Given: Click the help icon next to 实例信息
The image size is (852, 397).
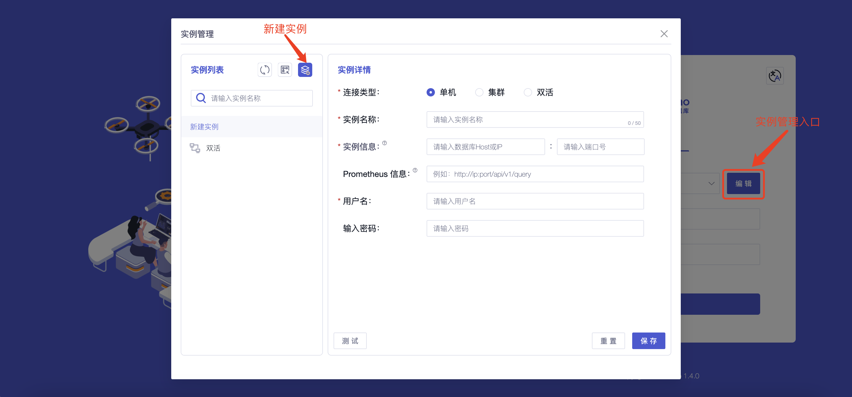Looking at the screenshot, I should [x=384, y=143].
